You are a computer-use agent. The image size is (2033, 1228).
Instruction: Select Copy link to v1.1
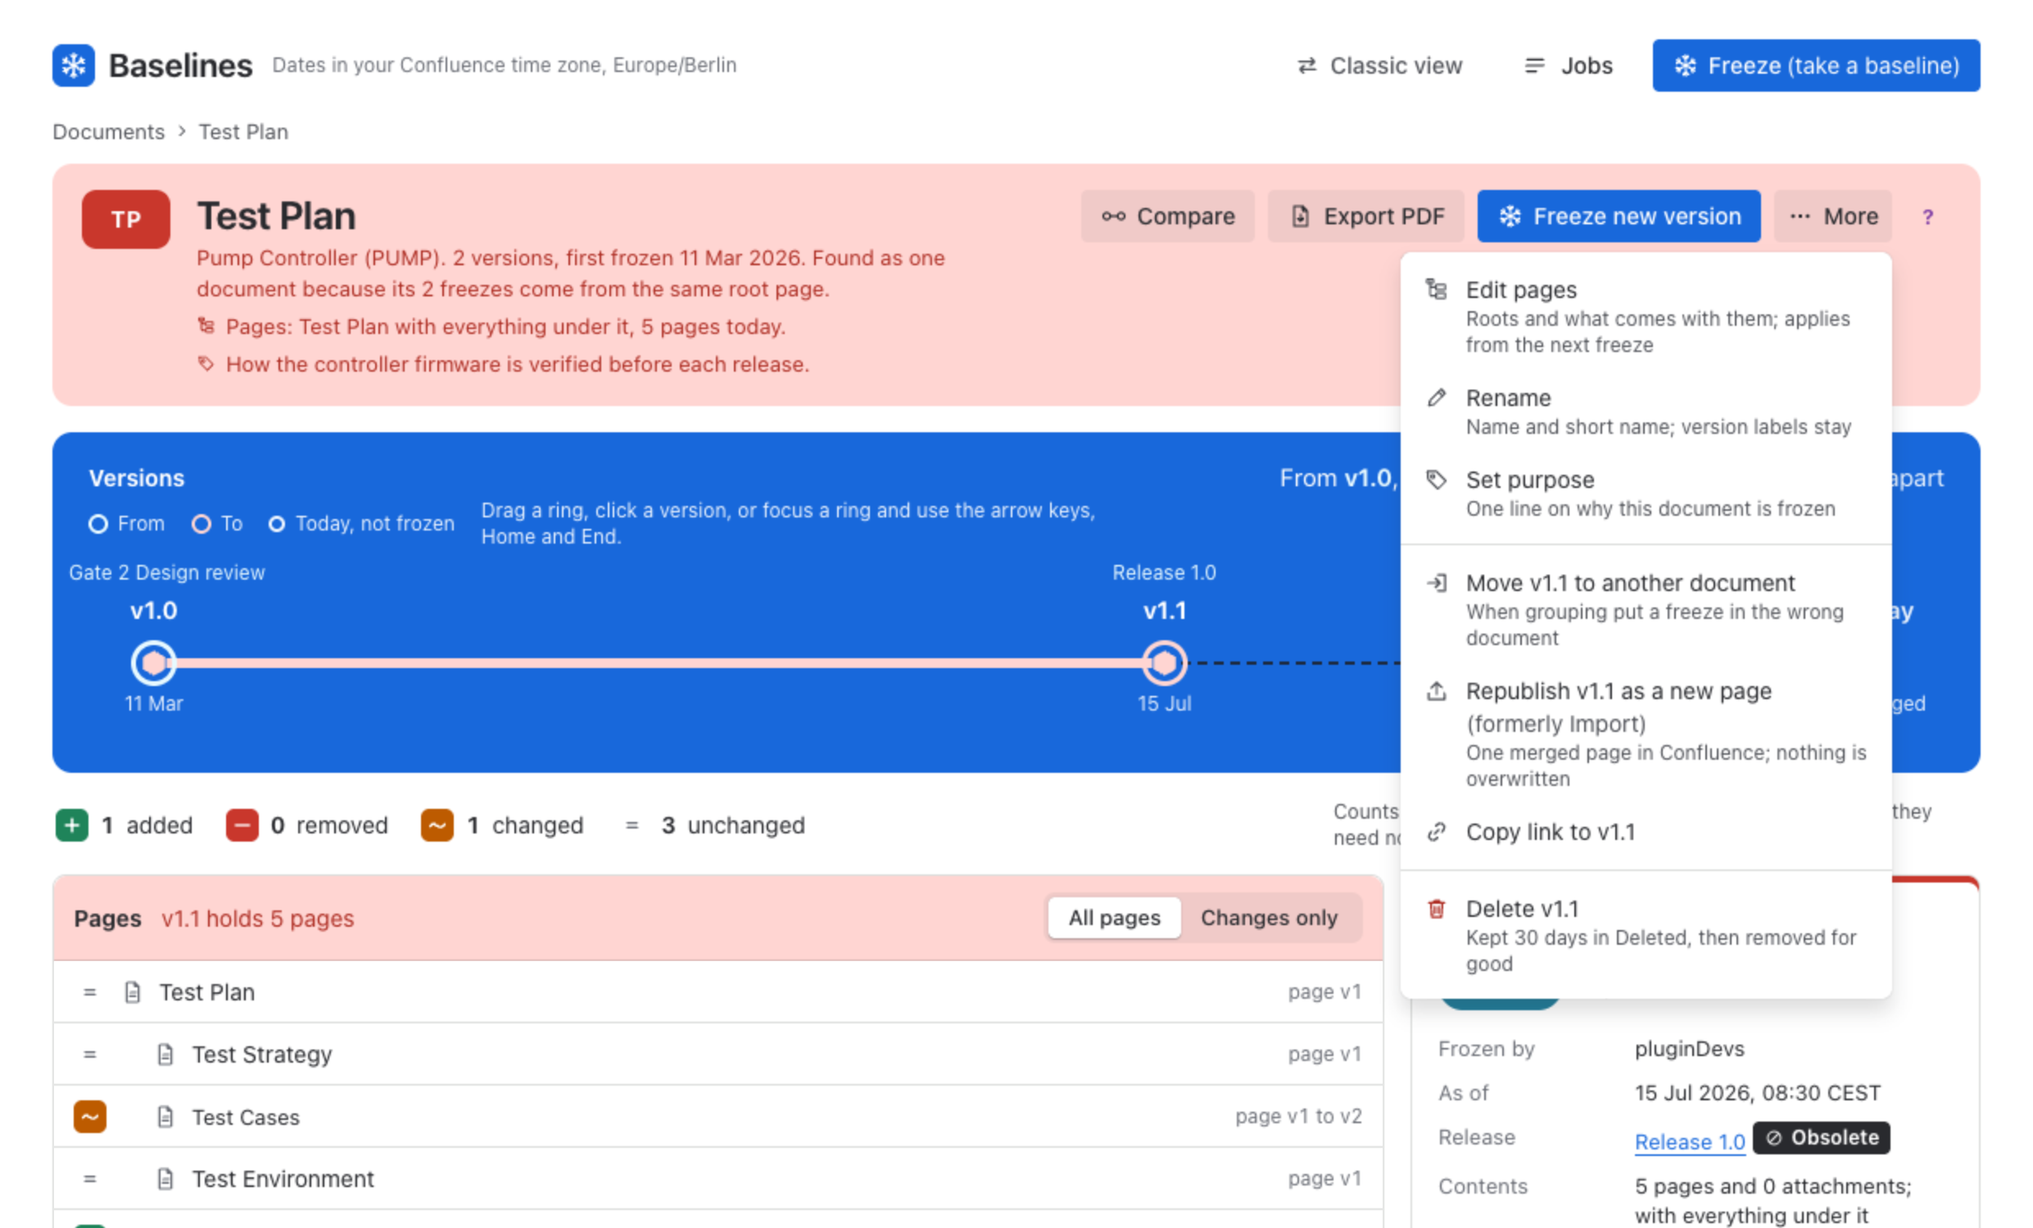[x=1646, y=831]
